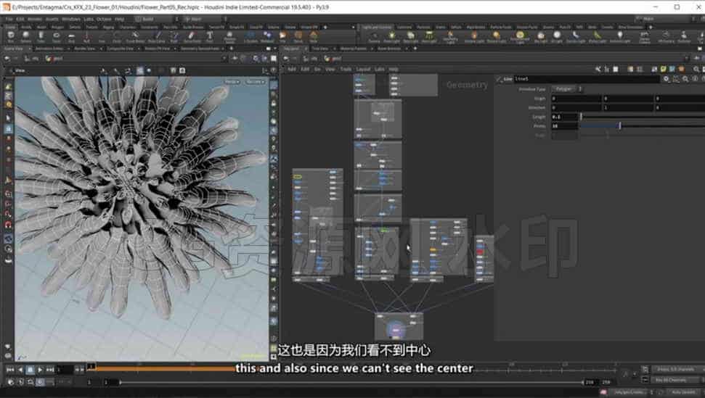The image size is (705, 398).
Task: Select the Sphere shelf tool
Action: (x=26, y=36)
